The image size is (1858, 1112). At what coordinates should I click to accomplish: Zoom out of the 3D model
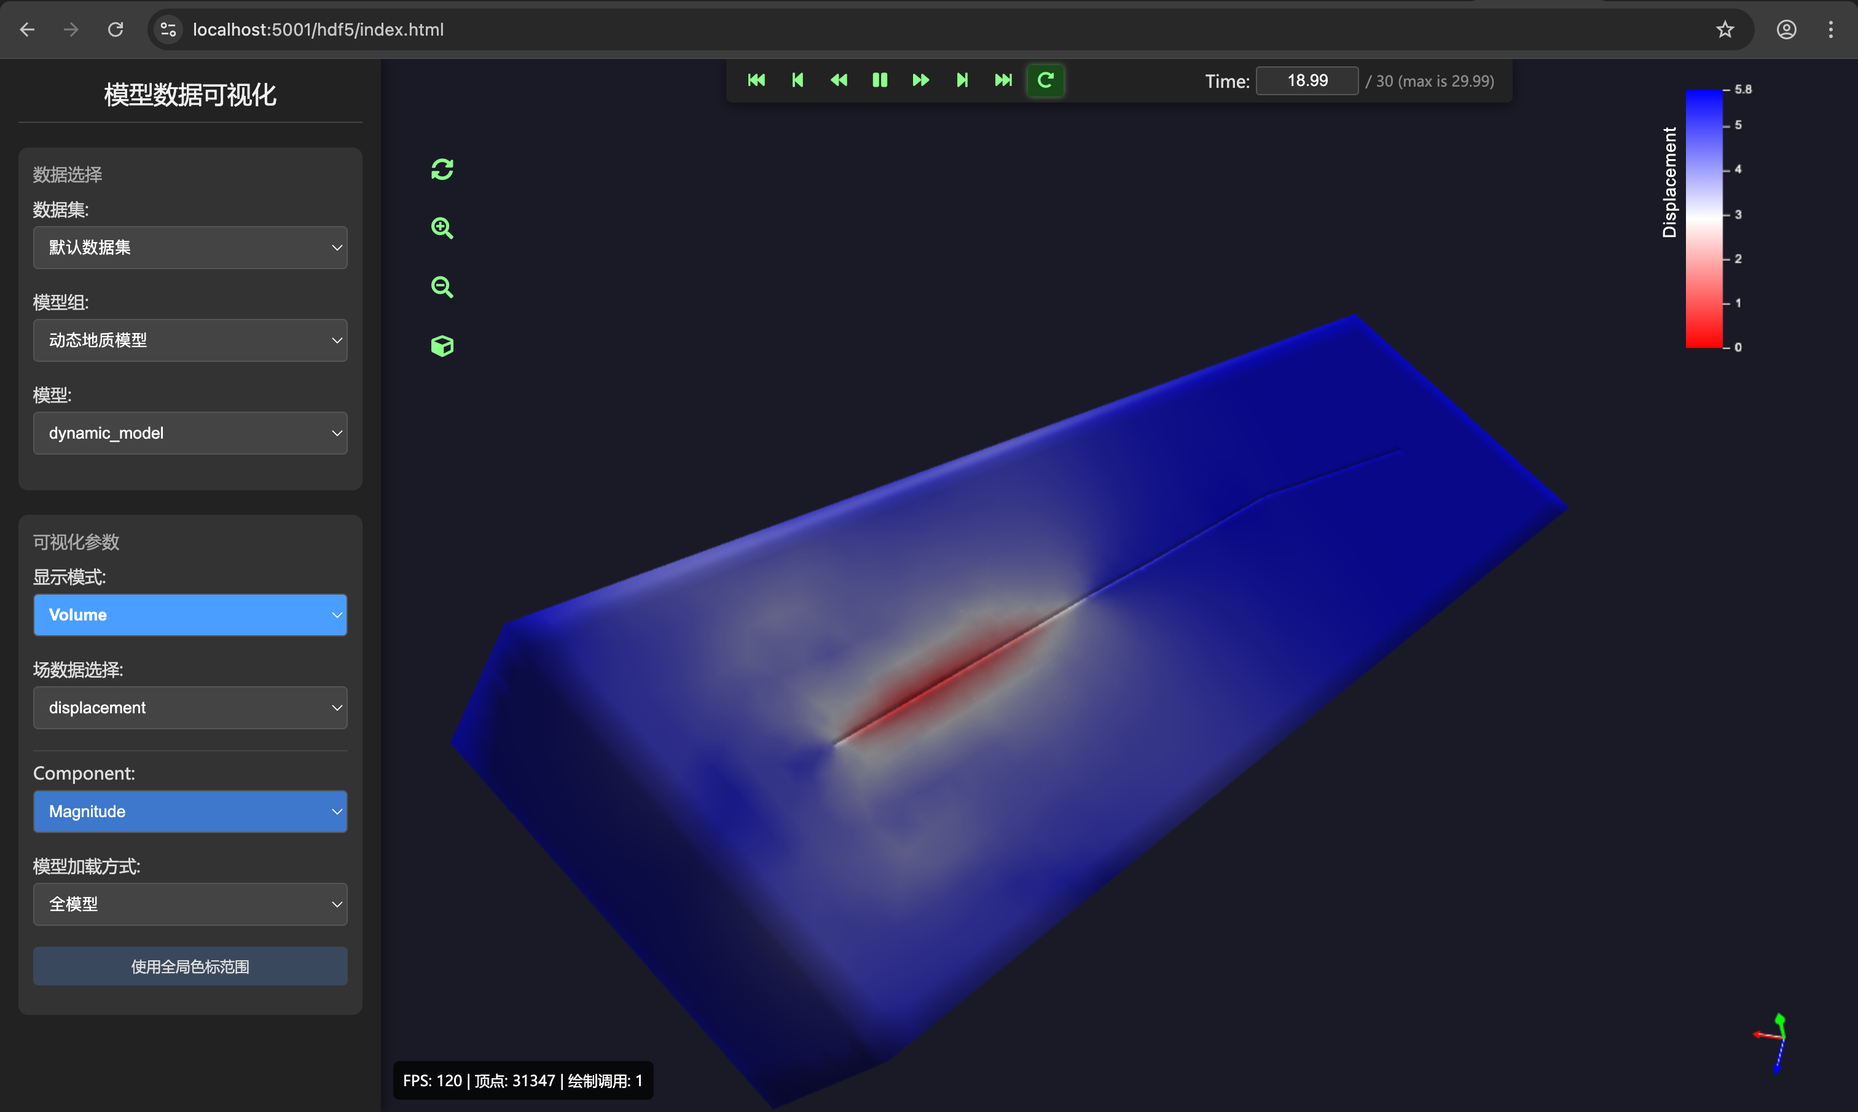click(442, 287)
